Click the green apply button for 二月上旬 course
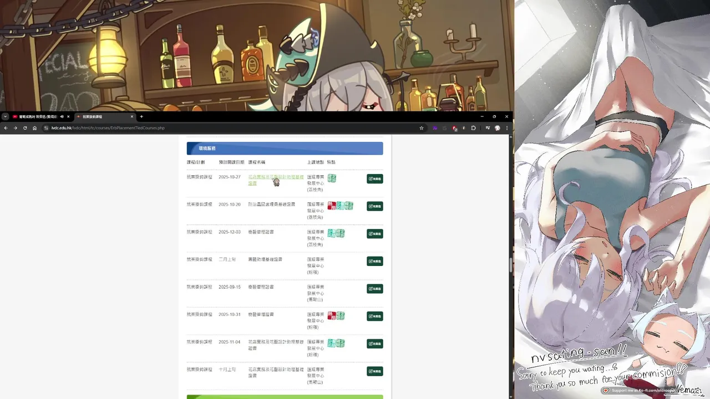Viewport: 710px width, 399px height. pos(375,261)
